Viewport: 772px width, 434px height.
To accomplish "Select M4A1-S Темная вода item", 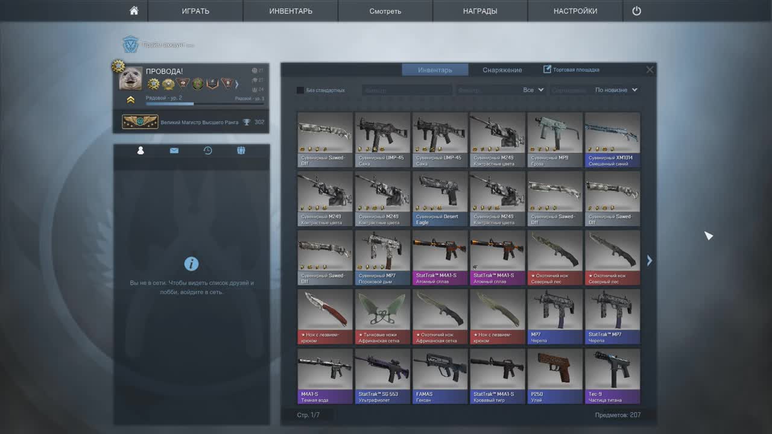I will (x=325, y=376).
